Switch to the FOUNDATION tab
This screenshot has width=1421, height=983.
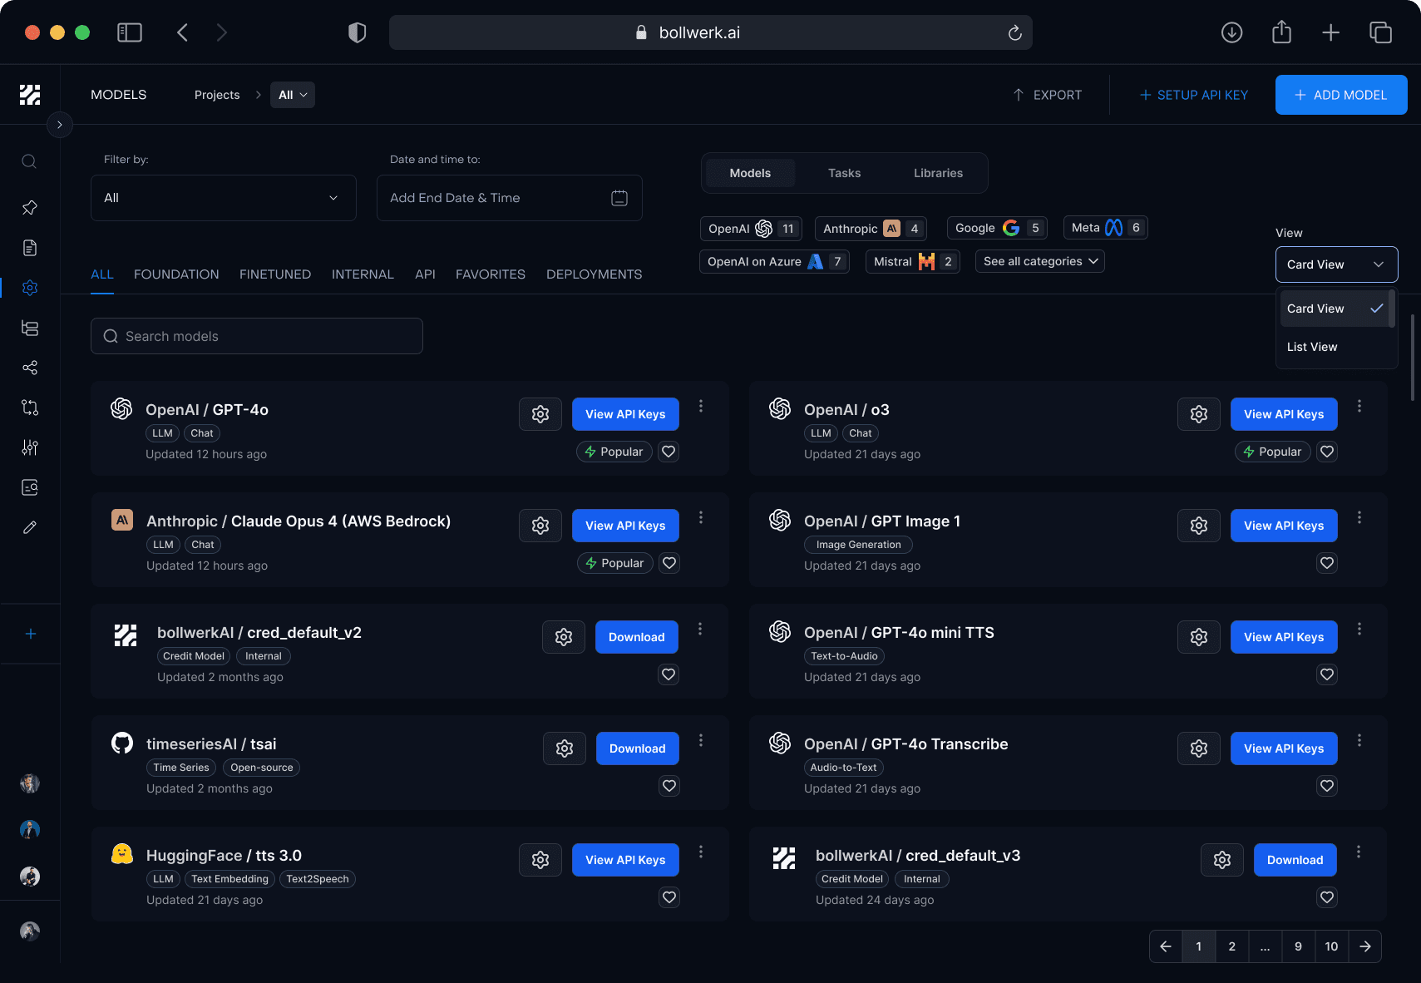click(176, 274)
